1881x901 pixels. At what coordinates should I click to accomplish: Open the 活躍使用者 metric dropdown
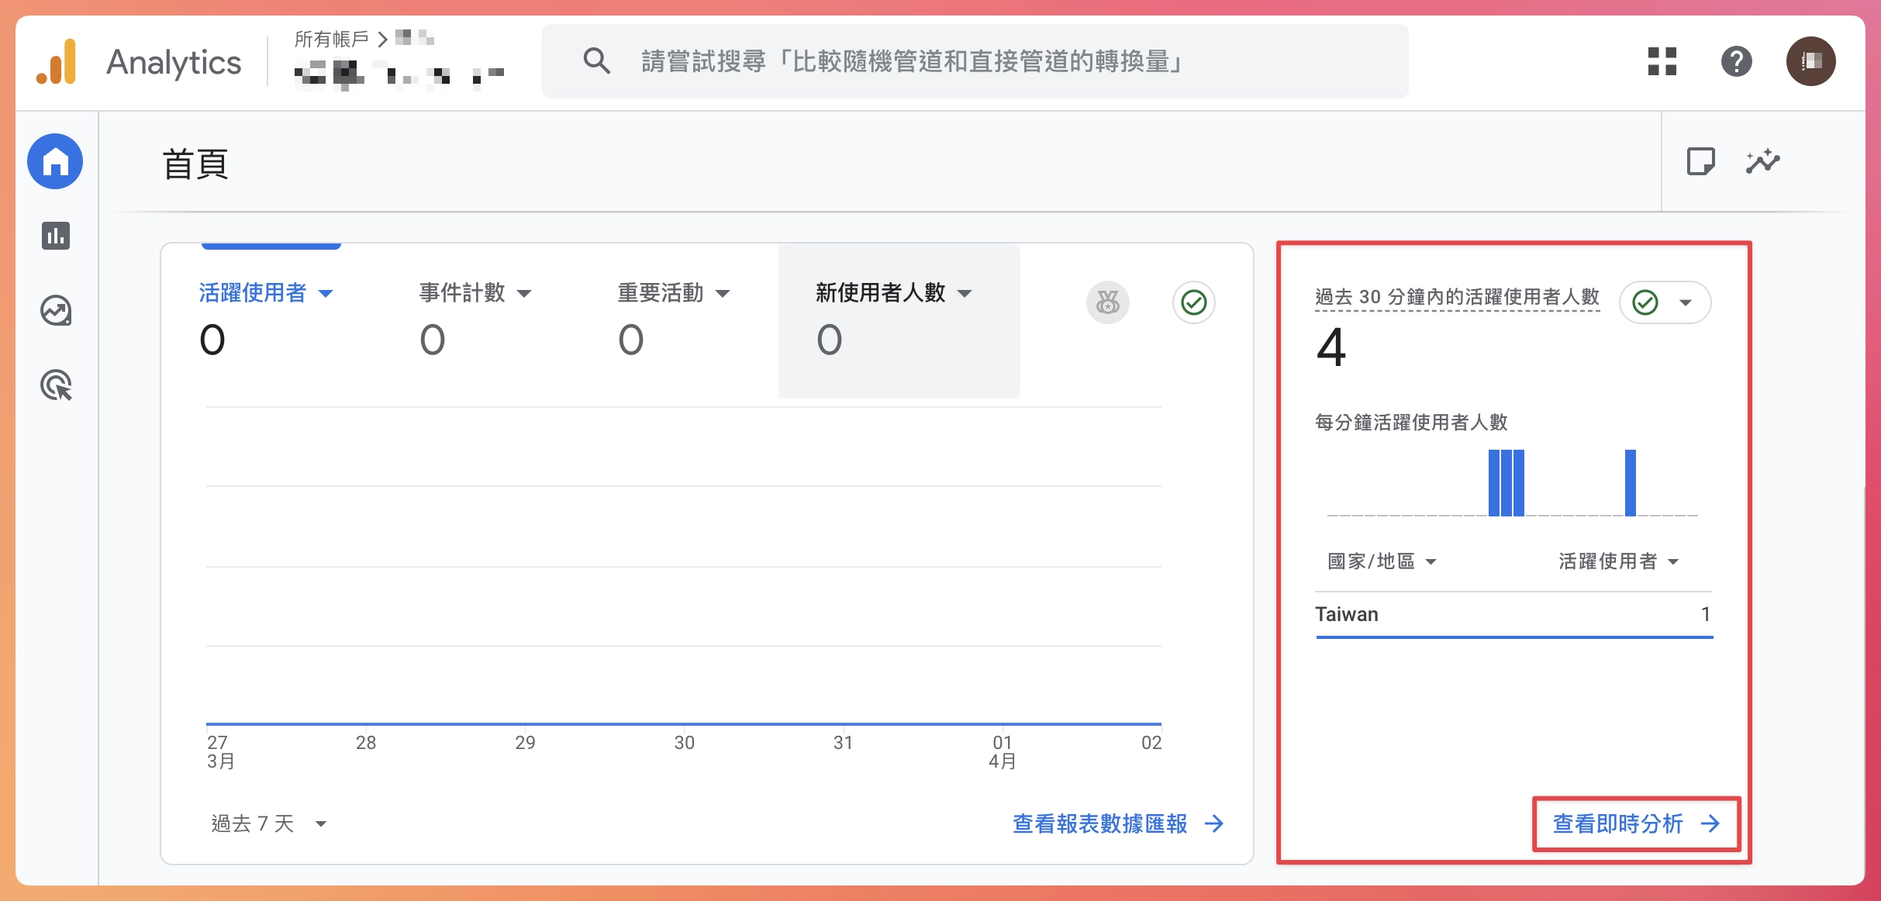267,293
